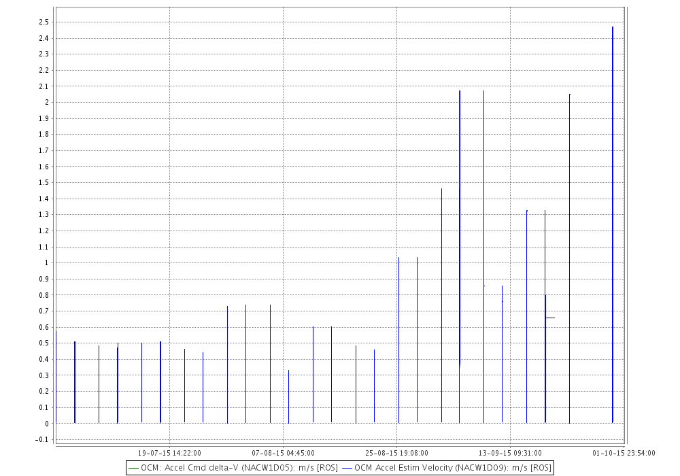Click the y-axis value 0.5
This screenshot has height=476, width=680.
(x=44, y=343)
